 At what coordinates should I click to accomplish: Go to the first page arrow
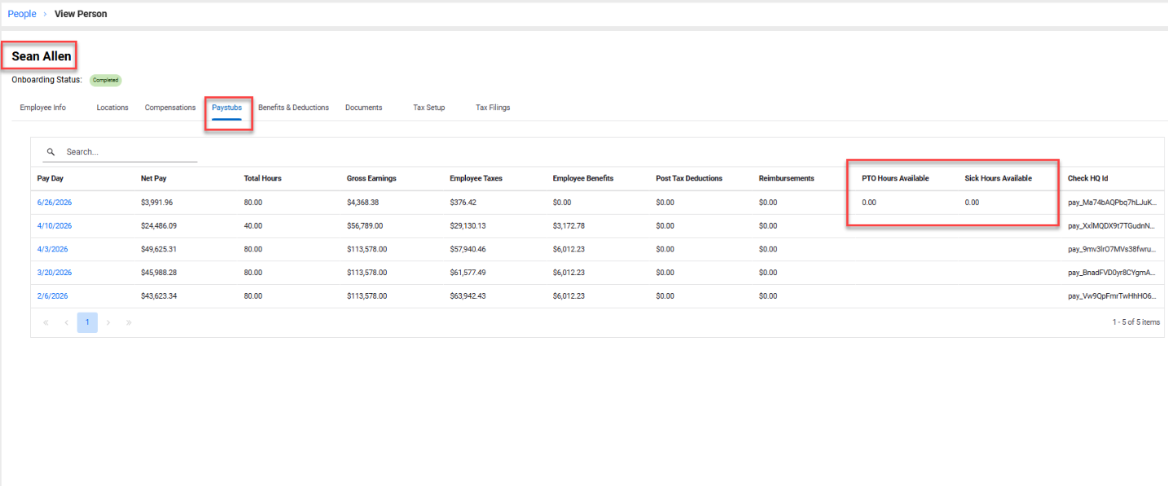[46, 322]
